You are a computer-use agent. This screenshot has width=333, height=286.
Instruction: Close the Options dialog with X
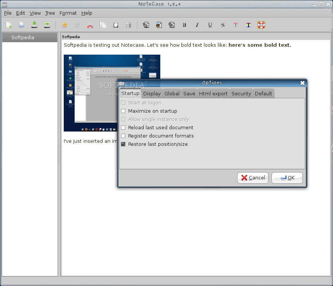point(302,83)
